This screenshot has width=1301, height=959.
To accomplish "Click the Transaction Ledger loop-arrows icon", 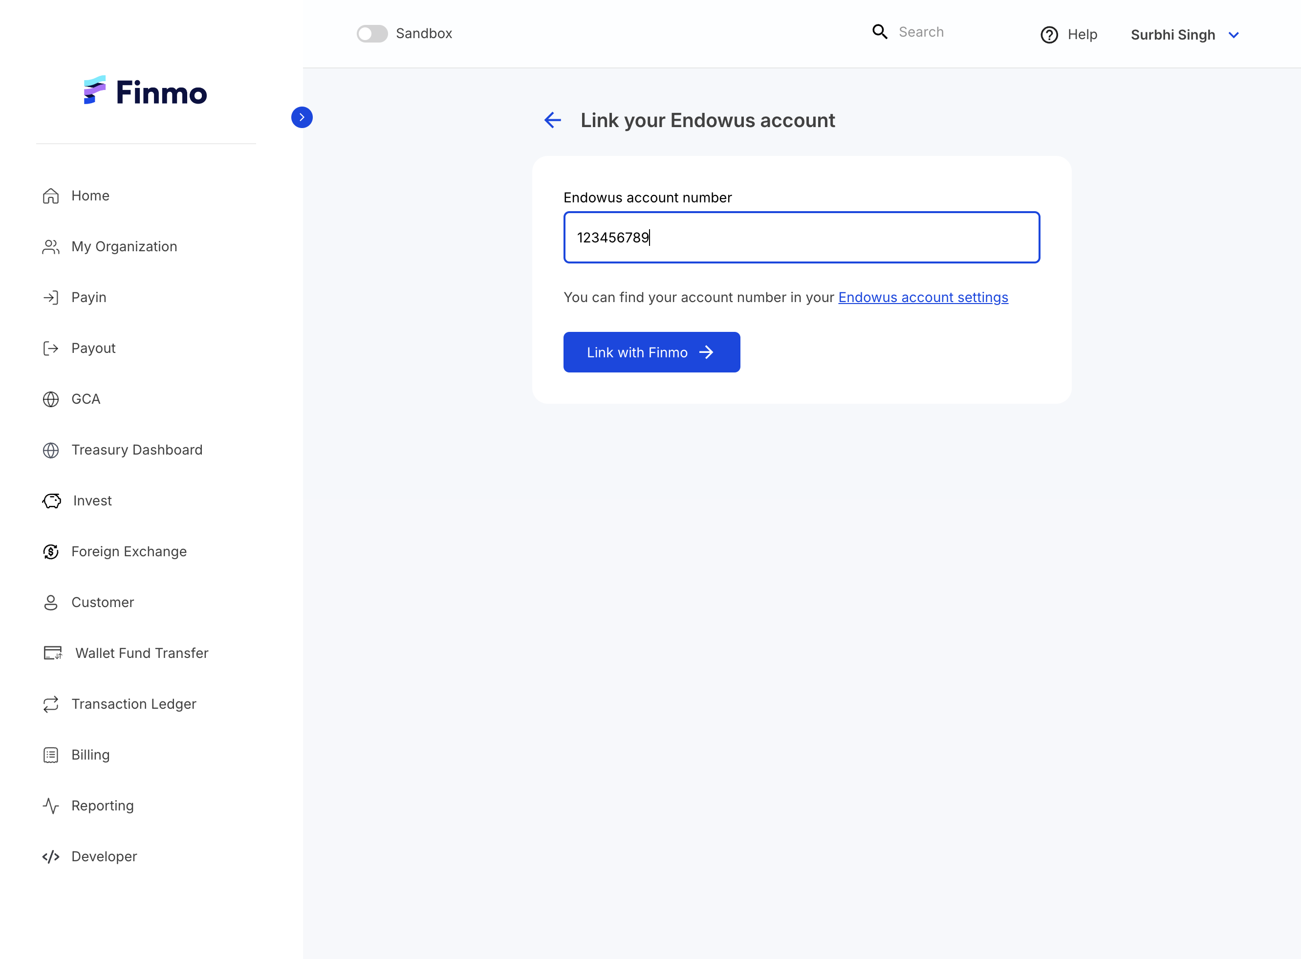I will tap(50, 704).
